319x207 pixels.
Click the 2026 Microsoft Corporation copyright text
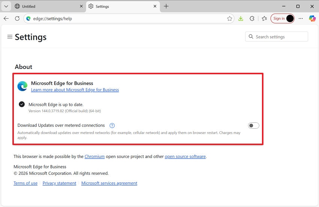(61, 174)
